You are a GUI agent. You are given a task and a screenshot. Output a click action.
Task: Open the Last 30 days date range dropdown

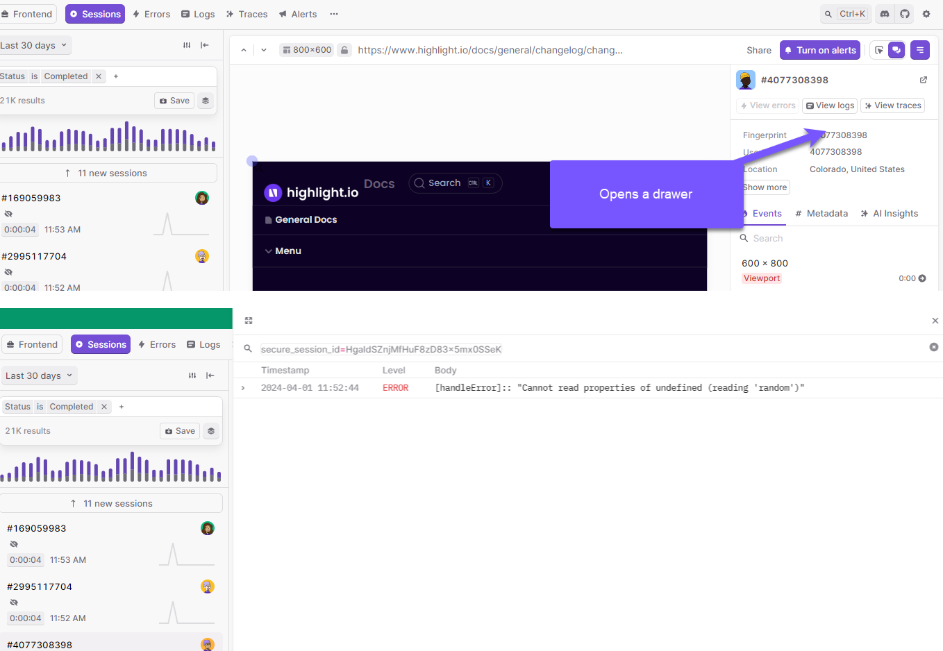[35, 44]
